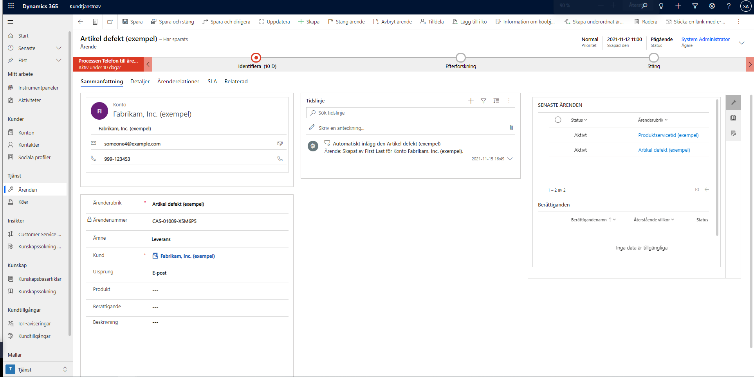This screenshot has width=754, height=377.
Task: Open the Artikel defekt (exempel) case link
Action: click(664, 150)
